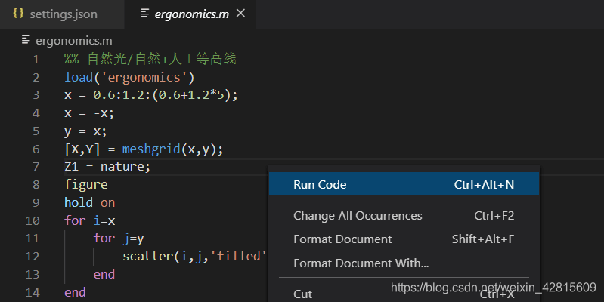Place cursor in 'x = 0.6:1.2:(0.6+1.2*5);'

pos(151,95)
